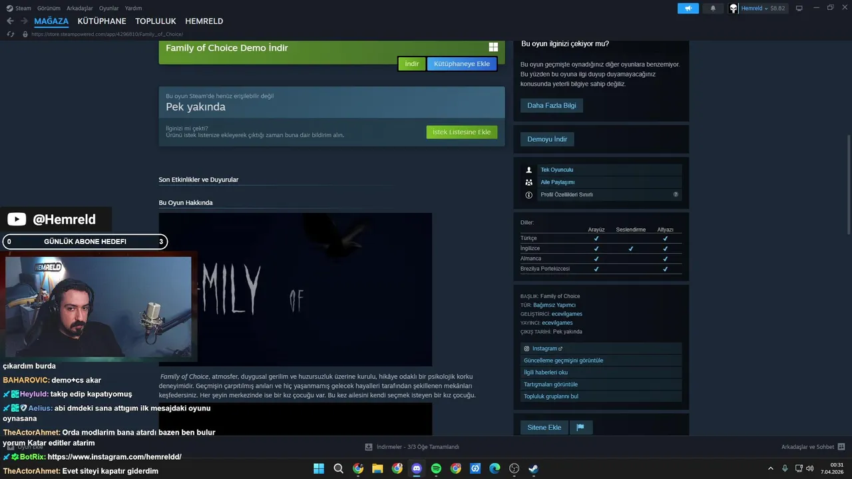This screenshot has width=852, height=479.
Task: Open taskbar Search
Action: point(338,468)
